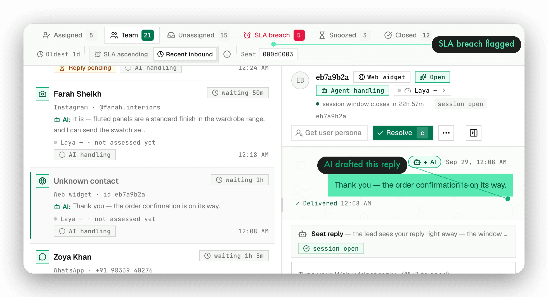Click the Seat 000d0003 field

click(x=278, y=54)
